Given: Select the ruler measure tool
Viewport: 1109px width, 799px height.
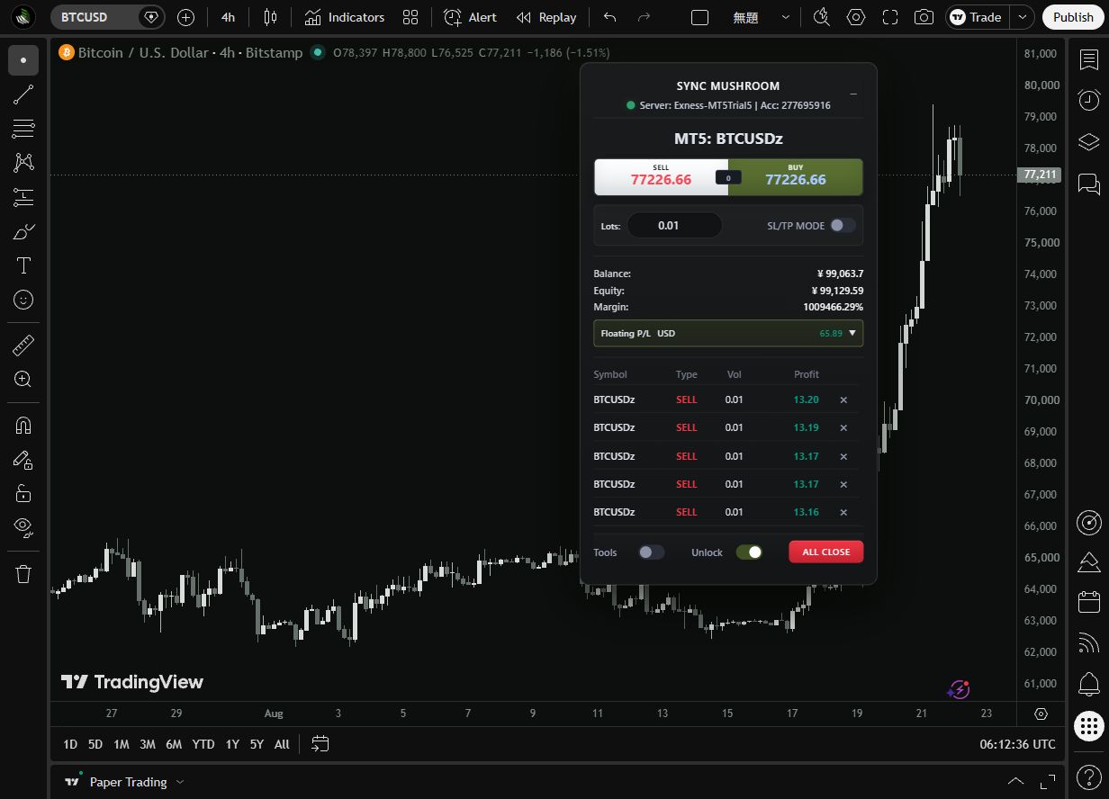Looking at the screenshot, I should coord(23,345).
